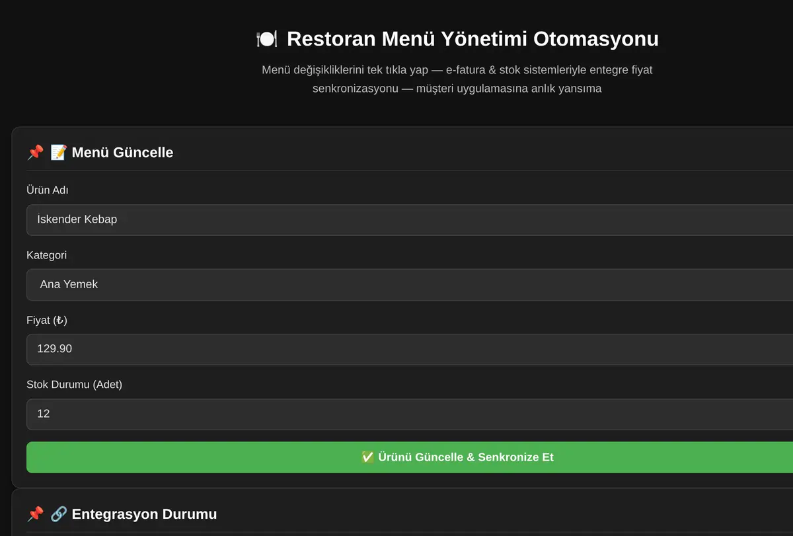Open the Kategori dropdown showing Ana Yemek
Image resolution: width=793 pixels, height=536 pixels.
[410, 284]
